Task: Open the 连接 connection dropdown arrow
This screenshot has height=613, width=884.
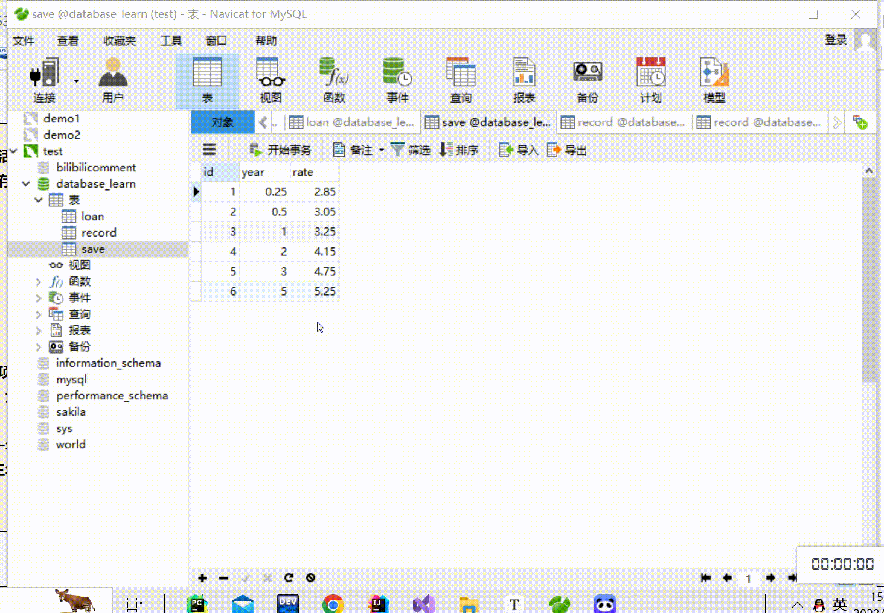Action: pyautogui.click(x=76, y=81)
